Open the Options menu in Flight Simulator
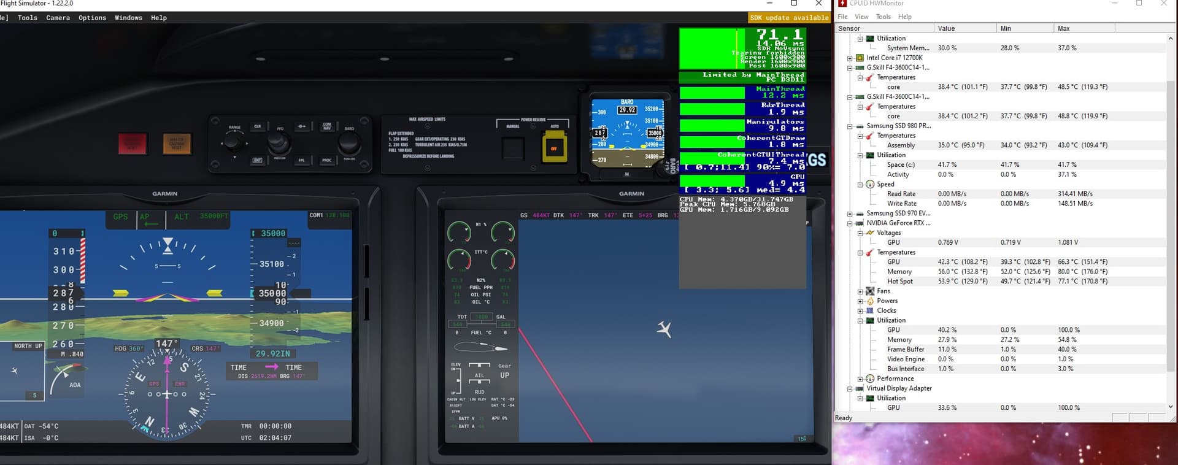1178x465 pixels. pyautogui.click(x=92, y=18)
